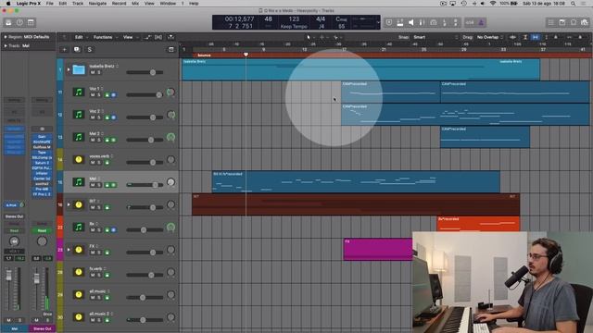593x333 pixels.
Task: Toggle the Flex view icon
Action: pos(158,37)
